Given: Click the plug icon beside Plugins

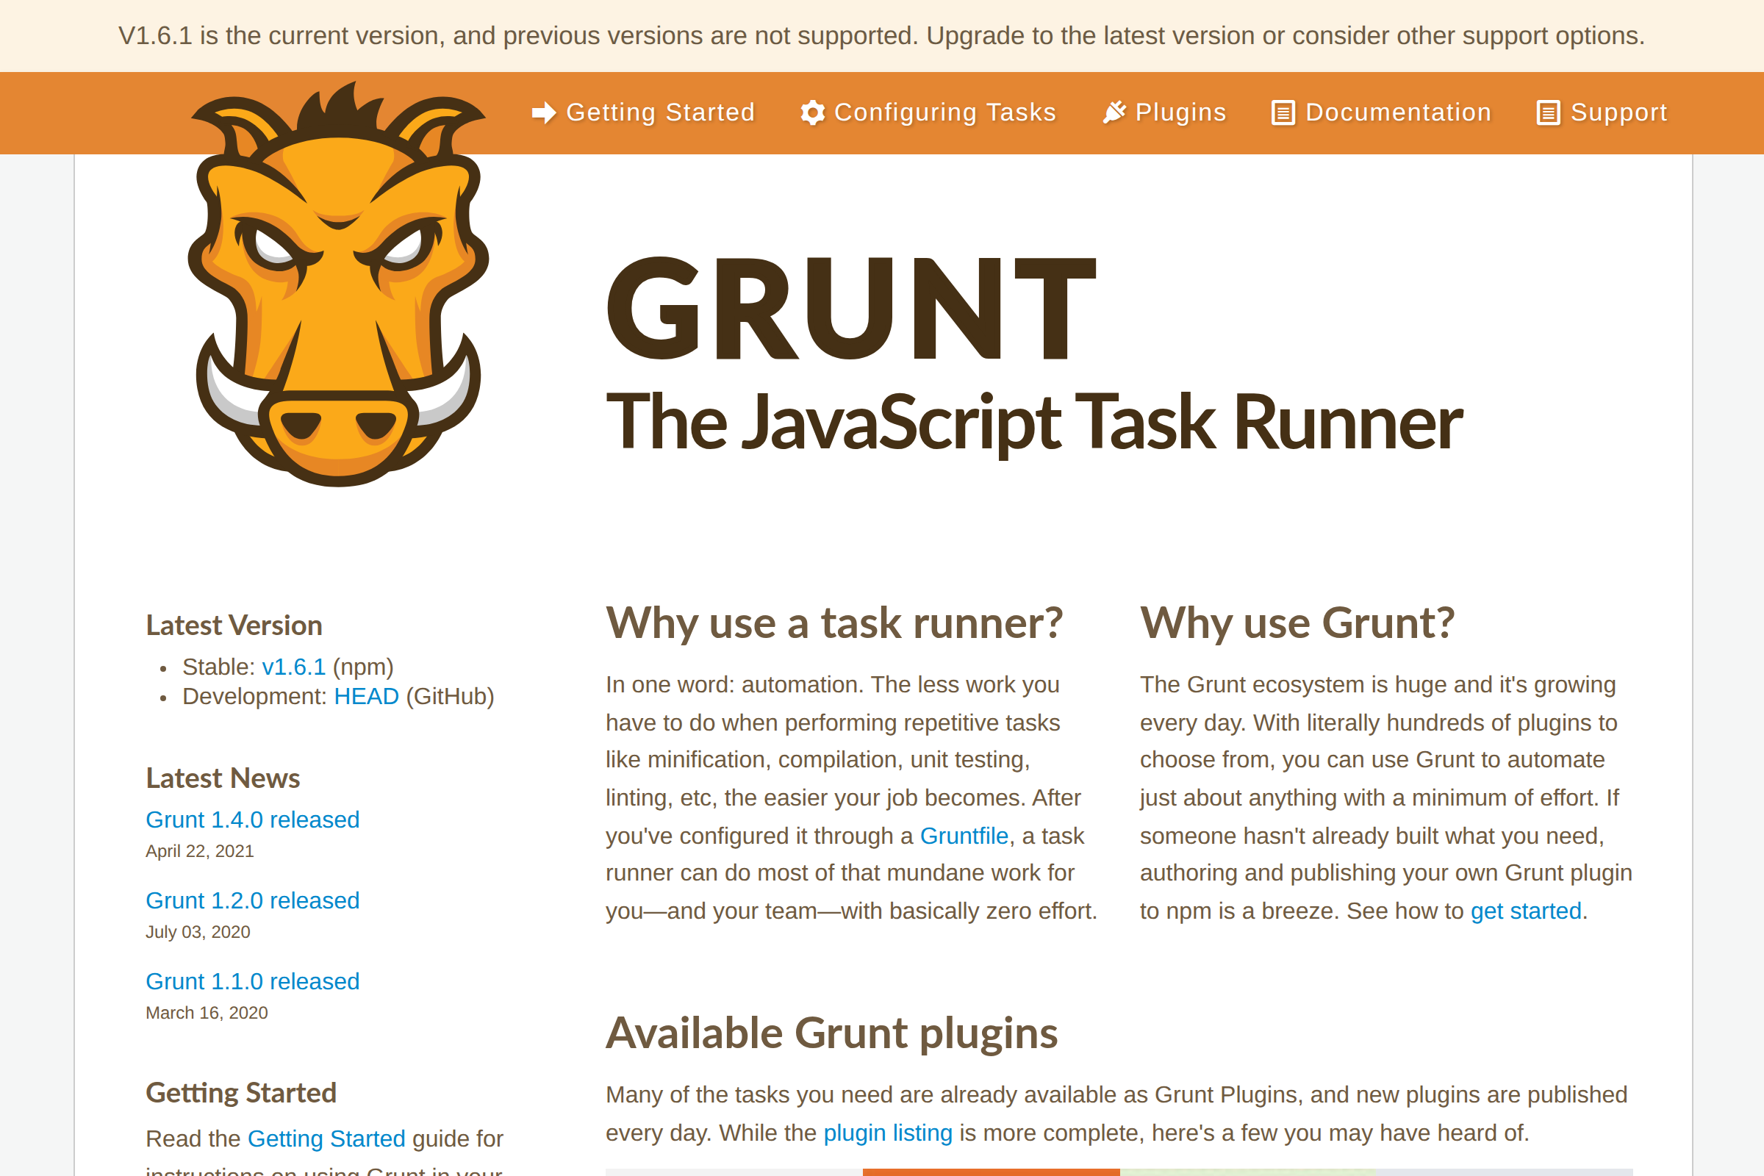Looking at the screenshot, I should pos(1114,112).
